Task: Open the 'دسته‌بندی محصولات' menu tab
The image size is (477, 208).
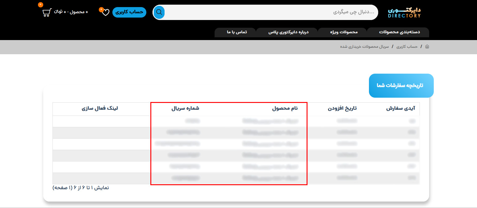Action: click(x=399, y=32)
